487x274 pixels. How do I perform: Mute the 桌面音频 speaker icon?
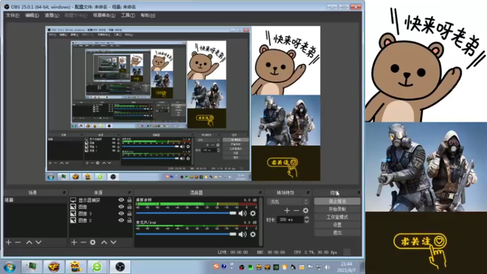pos(242,213)
